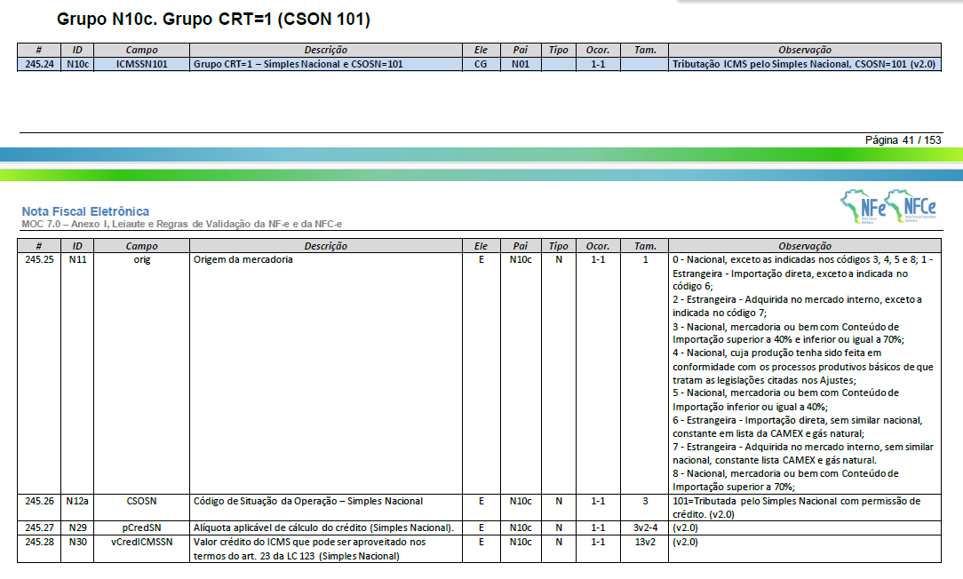Select description 'Origem da mercadoria'

tap(243, 259)
